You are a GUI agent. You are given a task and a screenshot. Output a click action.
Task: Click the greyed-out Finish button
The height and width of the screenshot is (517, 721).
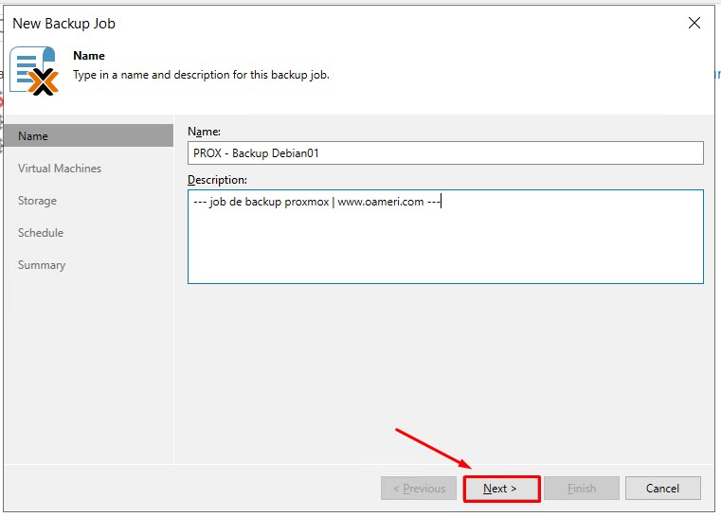click(x=581, y=489)
